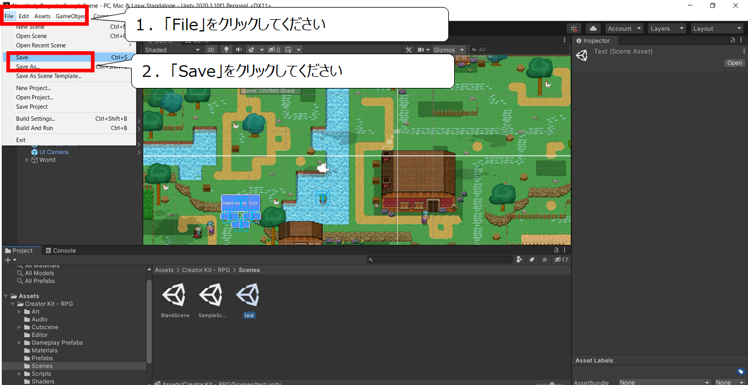This screenshot has height=385, width=748.
Task: Toggle 2D view mode in Scene
Action: pyautogui.click(x=211, y=50)
